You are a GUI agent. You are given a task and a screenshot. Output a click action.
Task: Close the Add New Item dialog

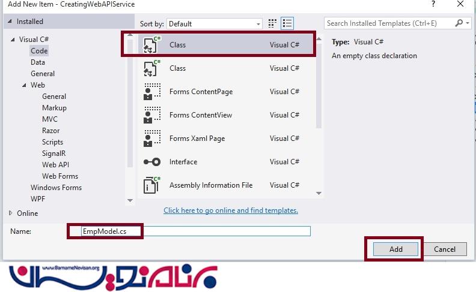coord(460,4)
